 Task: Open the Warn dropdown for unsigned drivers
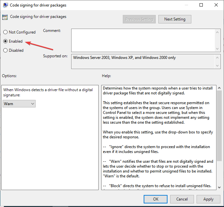point(19,103)
